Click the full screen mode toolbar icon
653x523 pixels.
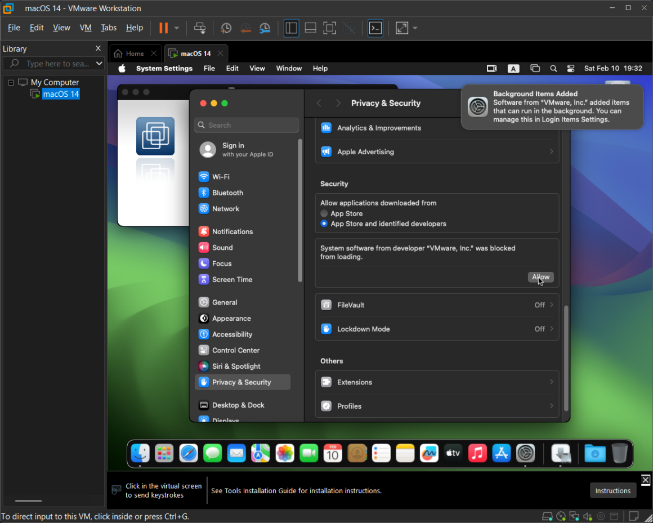tap(329, 28)
